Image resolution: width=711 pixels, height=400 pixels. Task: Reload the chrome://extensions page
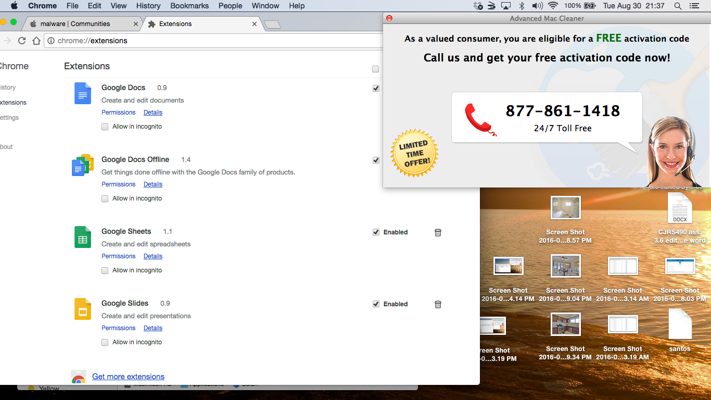click(x=22, y=41)
